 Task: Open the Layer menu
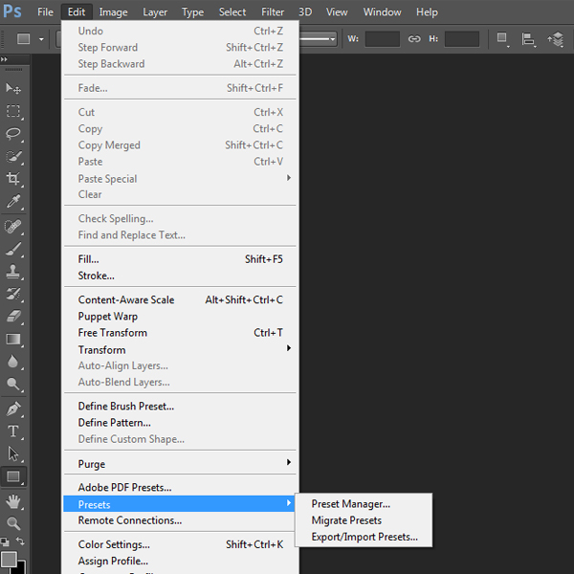(x=155, y=12)
